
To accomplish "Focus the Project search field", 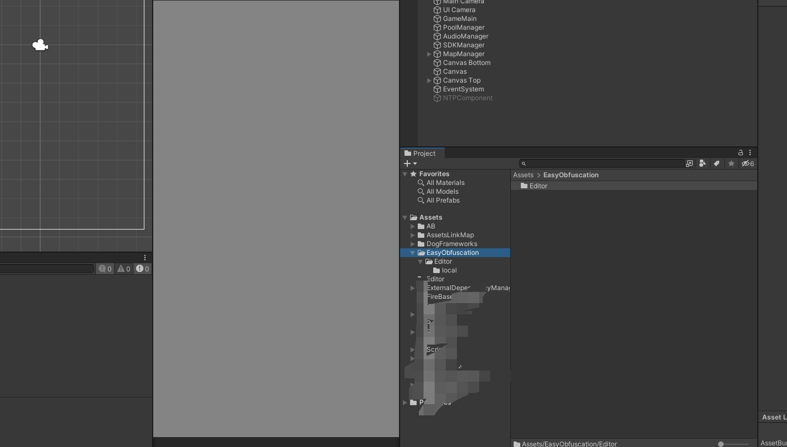I will [602, 163].
